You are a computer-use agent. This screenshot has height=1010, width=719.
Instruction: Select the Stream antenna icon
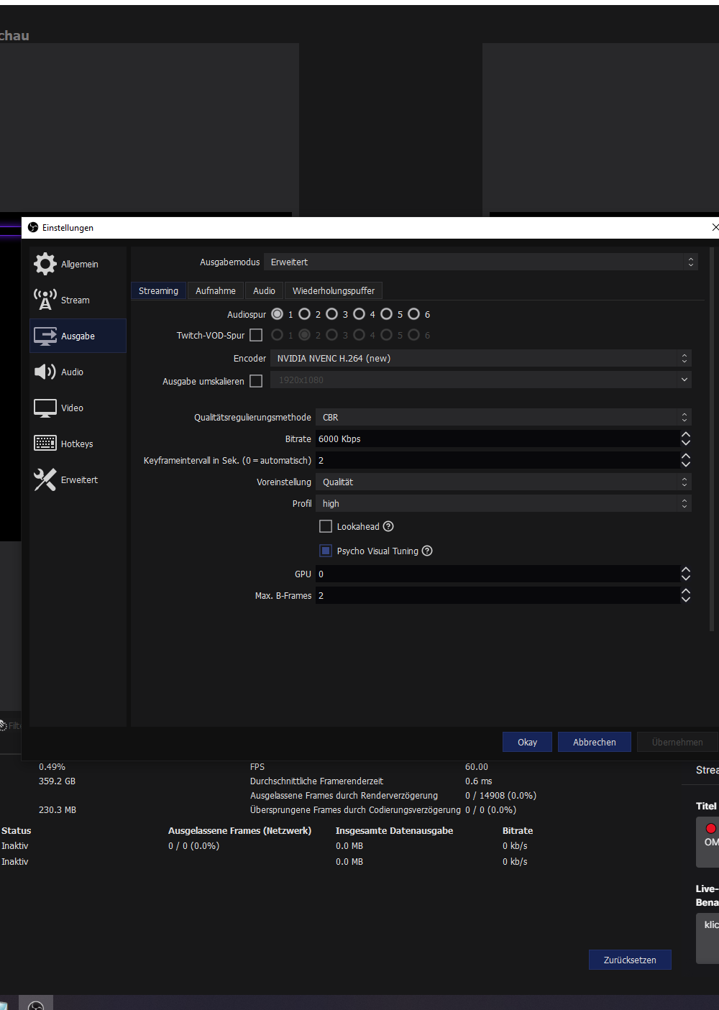click(45, 300)
